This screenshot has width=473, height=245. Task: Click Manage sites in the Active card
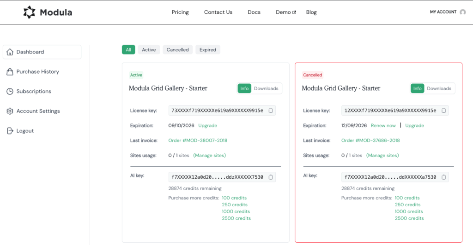[210, 156]
